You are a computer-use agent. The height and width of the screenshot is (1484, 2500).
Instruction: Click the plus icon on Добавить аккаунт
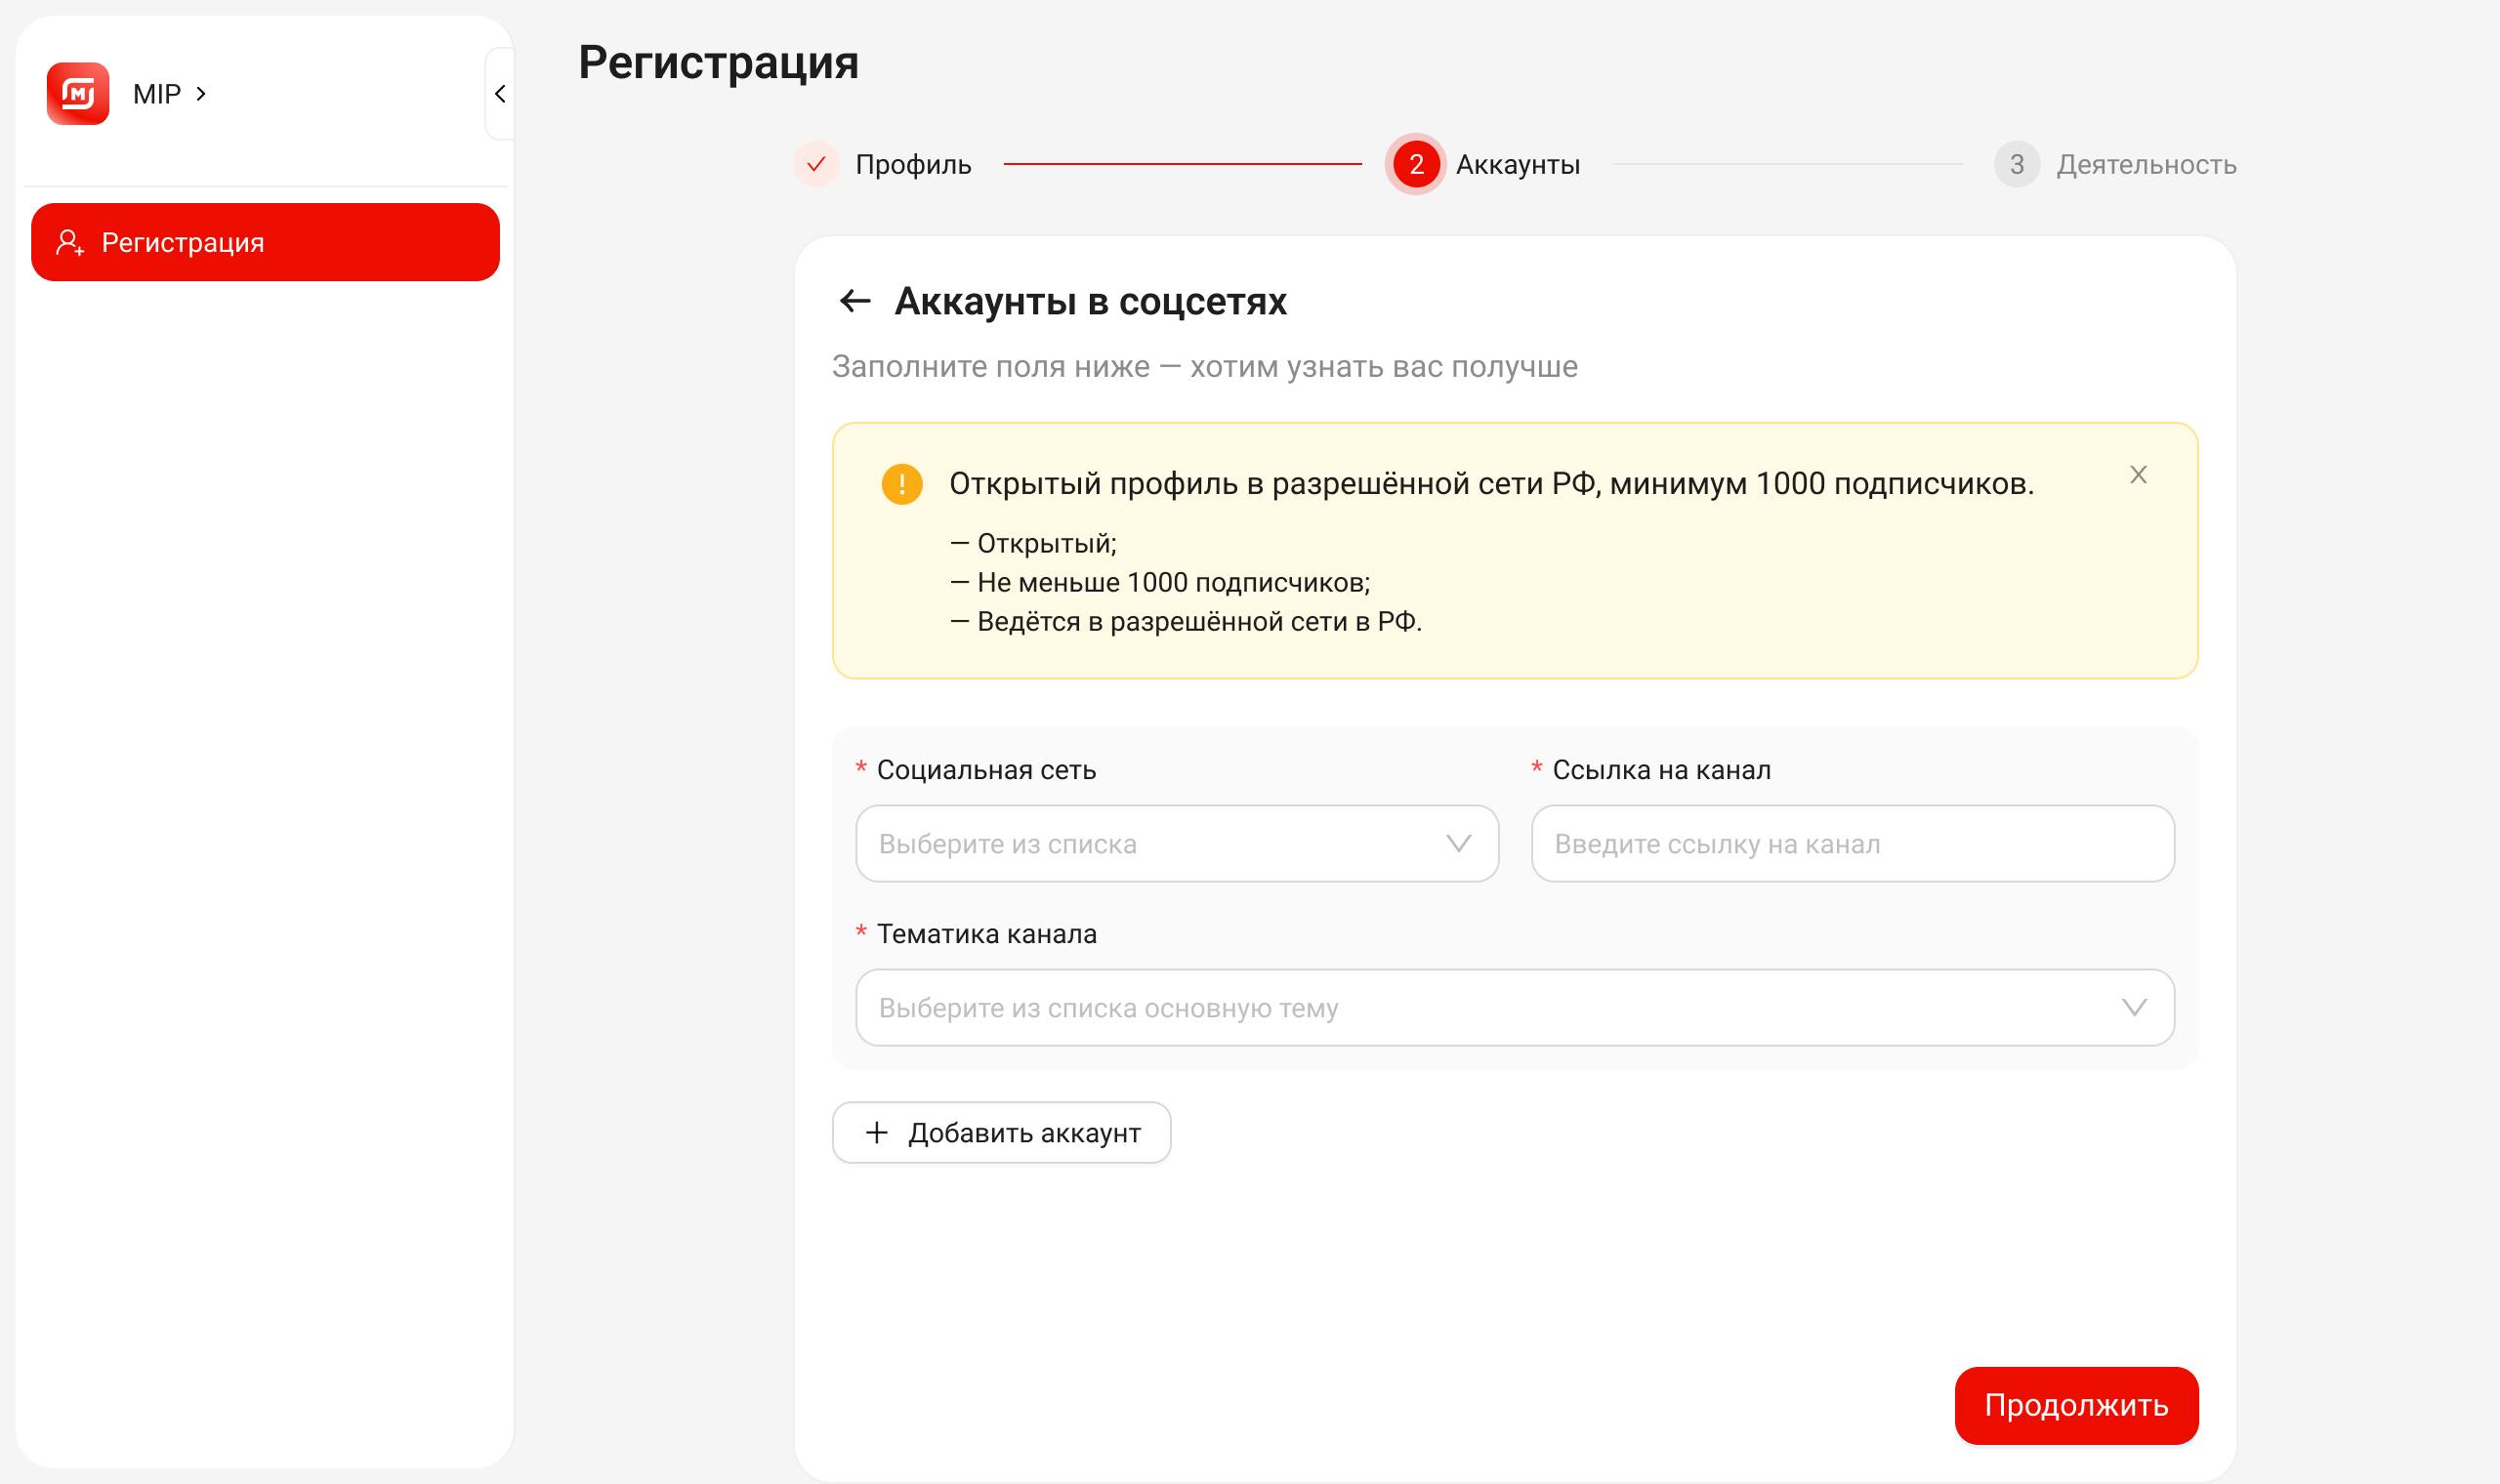876,1132
